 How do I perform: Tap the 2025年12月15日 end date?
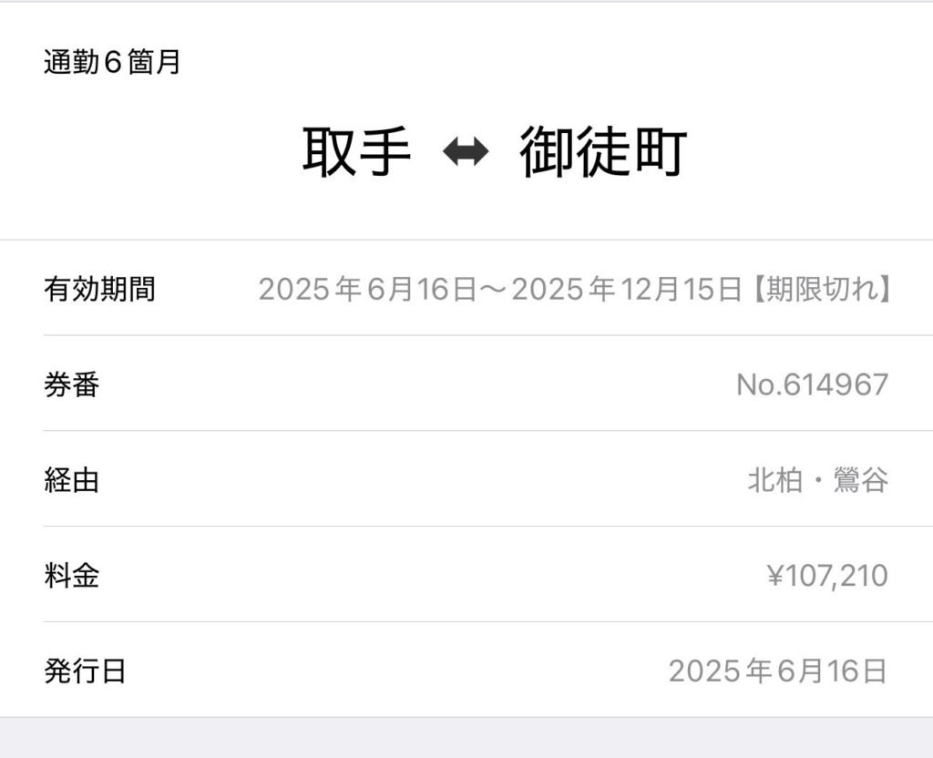[x=627, y=290]
